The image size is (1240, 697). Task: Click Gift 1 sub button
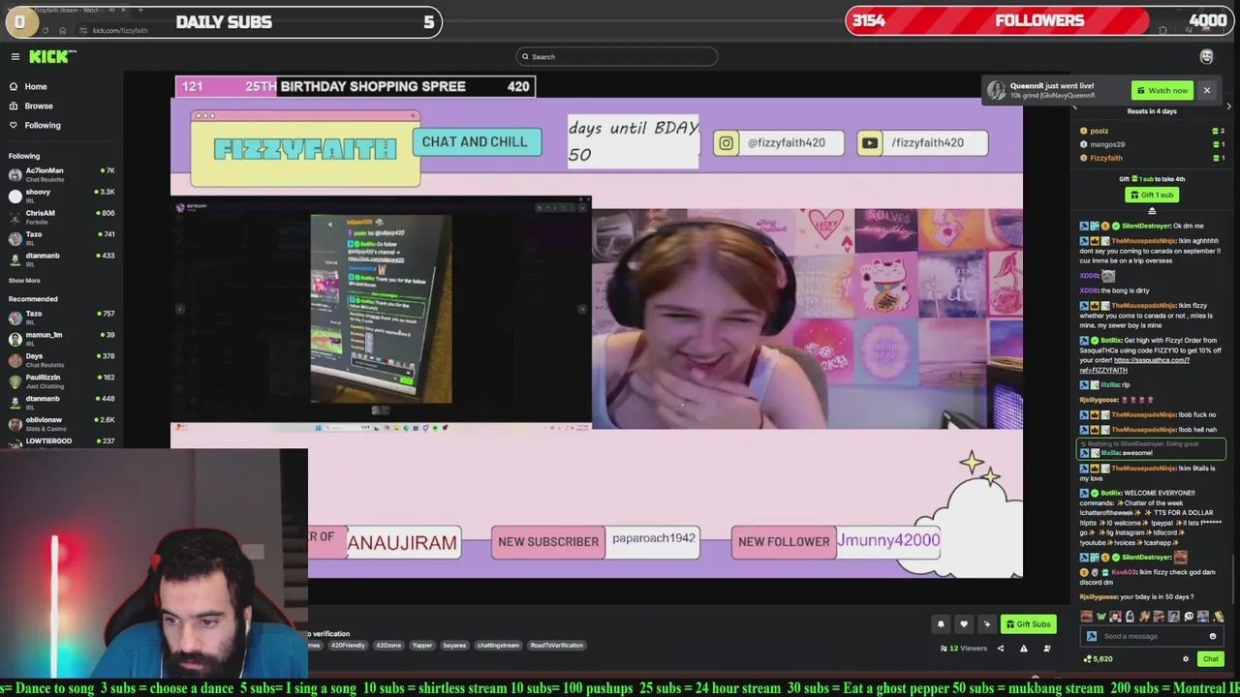(1152, 195)
